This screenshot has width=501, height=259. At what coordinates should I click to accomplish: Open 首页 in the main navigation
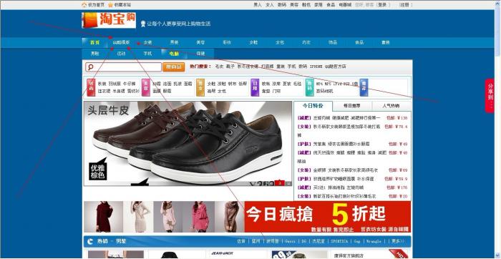(x=94, y=42)
